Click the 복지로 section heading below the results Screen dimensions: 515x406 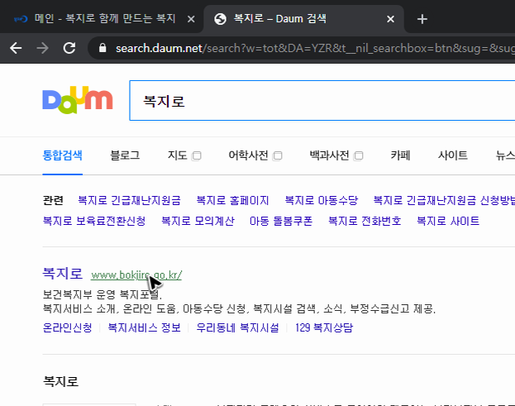tap(61, 381)
